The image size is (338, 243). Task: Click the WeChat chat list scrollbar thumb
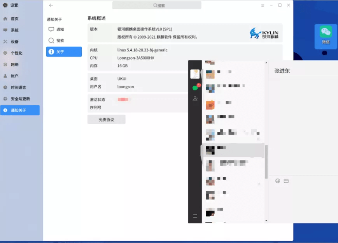[266, 162]
